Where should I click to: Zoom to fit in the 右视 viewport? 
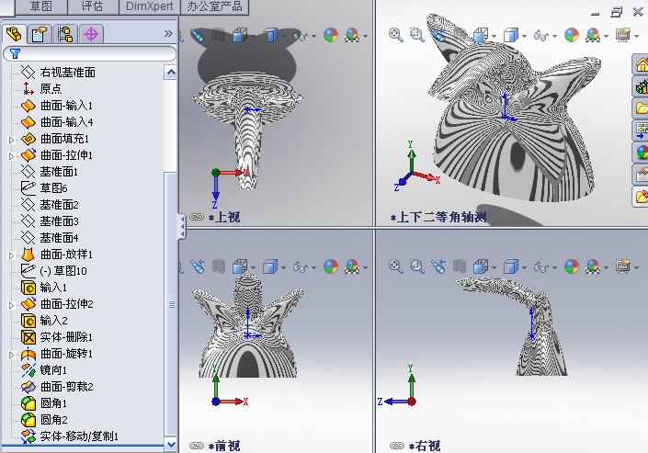pyautogui.click(x=395, y=266)
